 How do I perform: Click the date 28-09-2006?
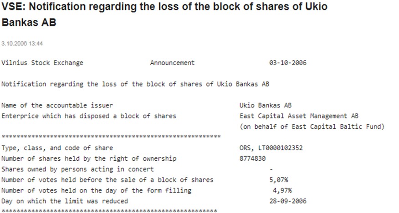click(x=288, y=201)
